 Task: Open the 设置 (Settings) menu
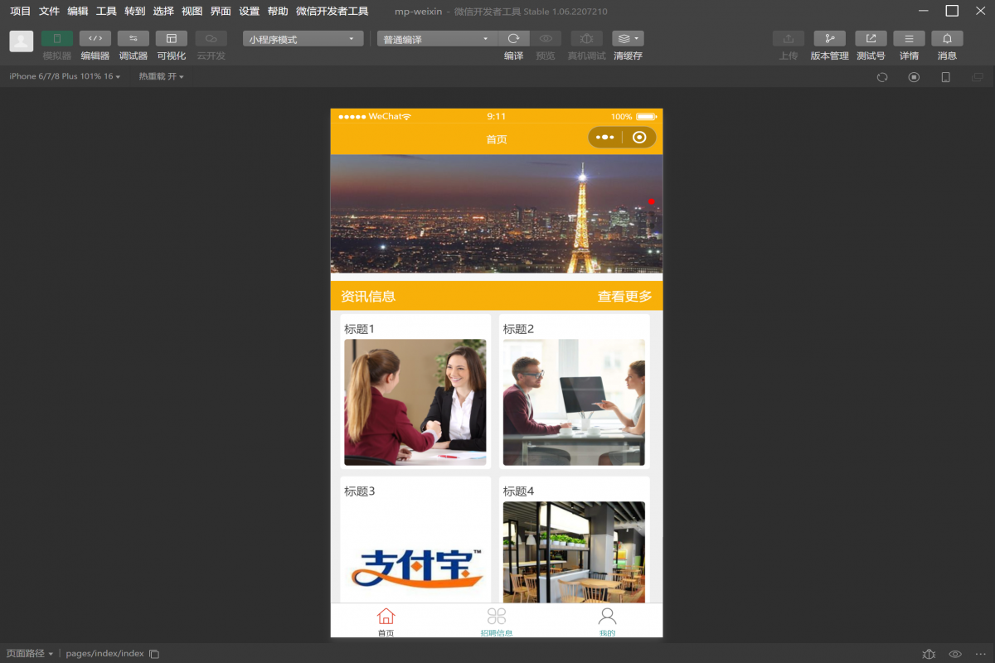pos(249,12)
